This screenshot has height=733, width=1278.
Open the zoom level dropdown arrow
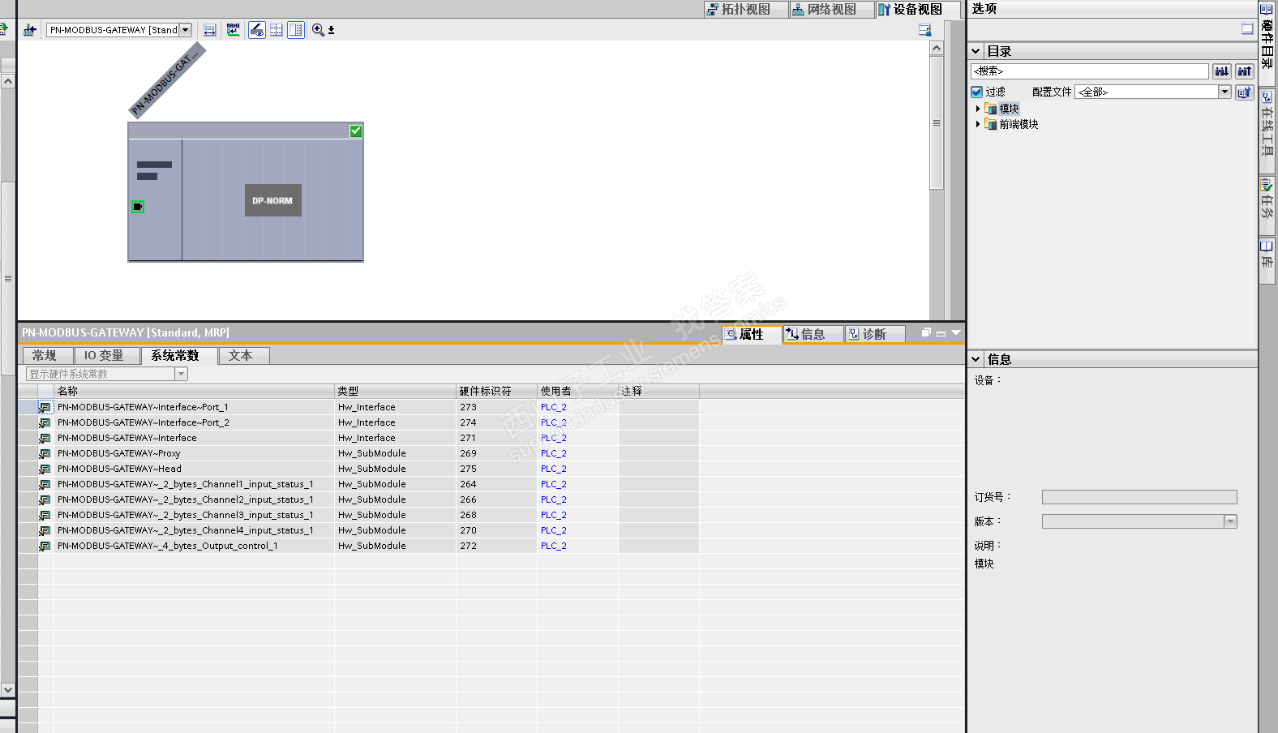pos(332,30)
